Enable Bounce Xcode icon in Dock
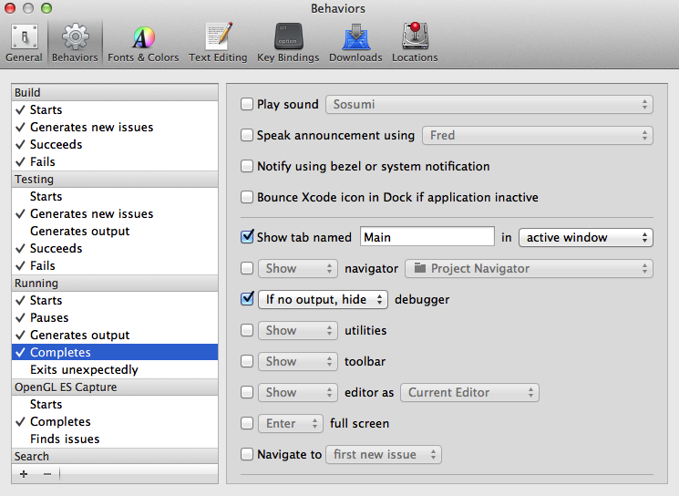 click(x=247, y=197)
